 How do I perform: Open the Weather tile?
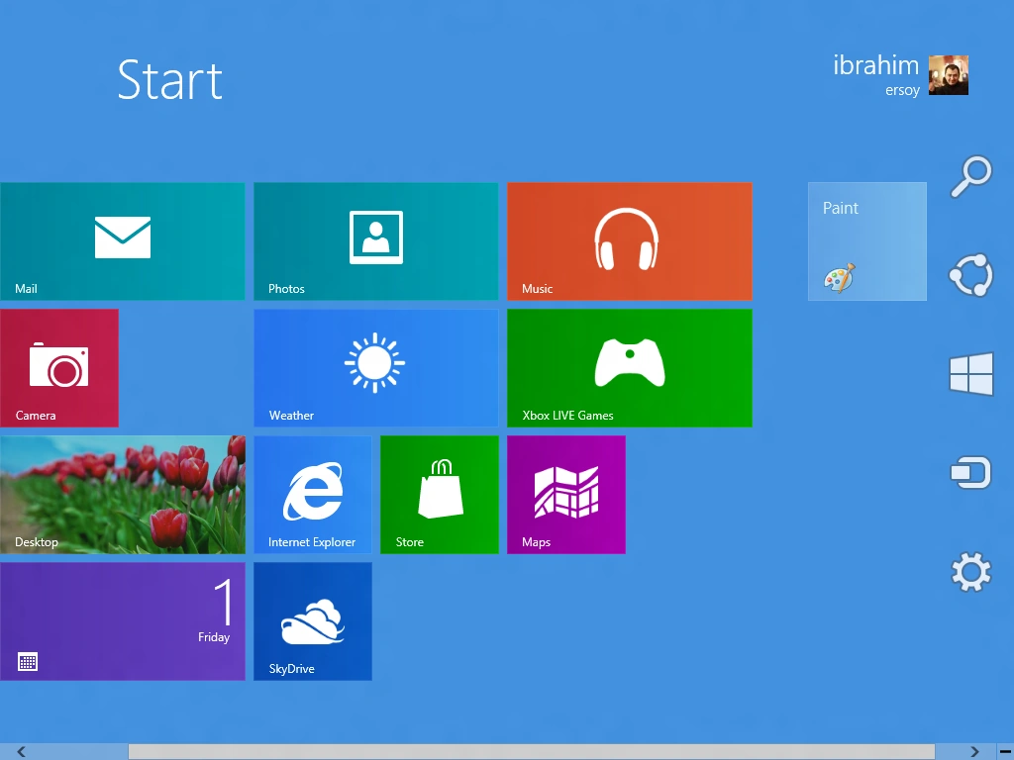[x=375, y=368]
